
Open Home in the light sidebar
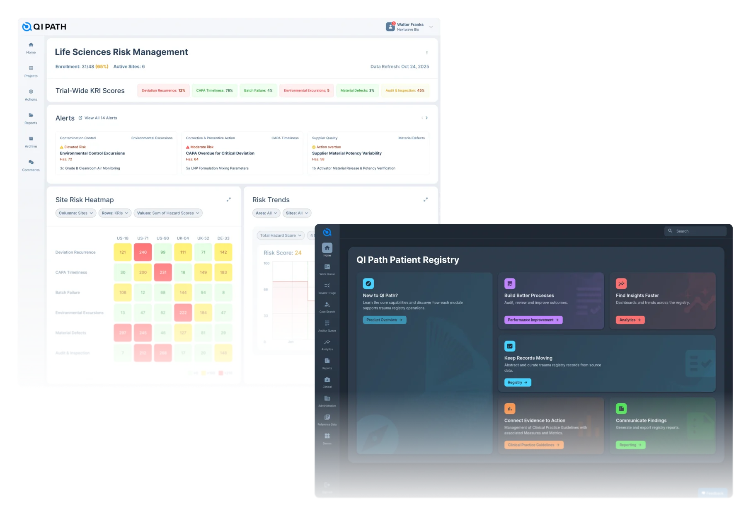pyautogui.click(x=31, y=48)
